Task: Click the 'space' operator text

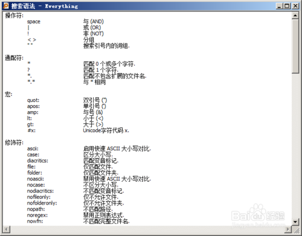Action: coord(34,22)
